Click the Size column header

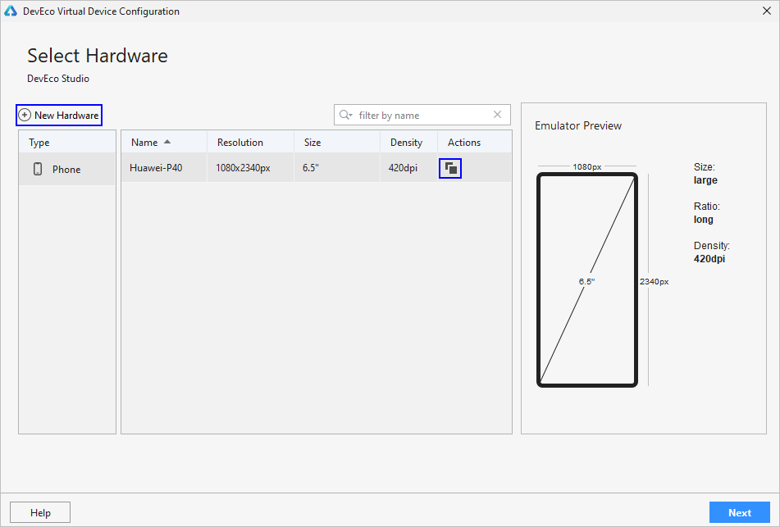[312, 143]
